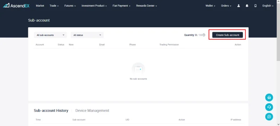Click the quantity help question-mark icon

pos(204,35)
